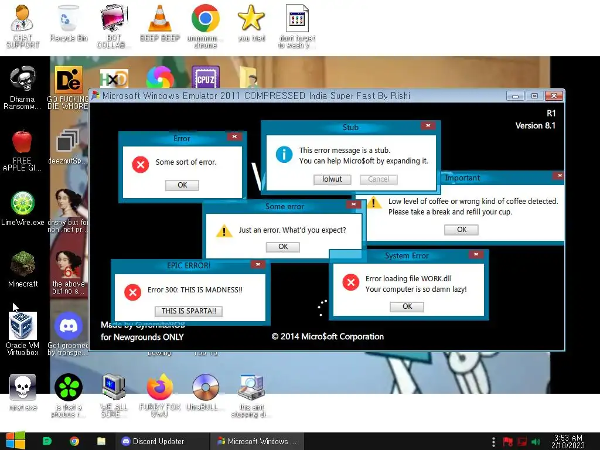Close the Stub dialog with its X
Viewport: 600px width, 450px height.
[x=428, y=125]
